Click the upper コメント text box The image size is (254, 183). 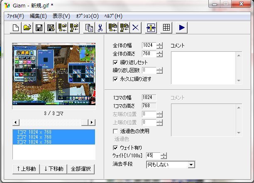pos(203,68)
